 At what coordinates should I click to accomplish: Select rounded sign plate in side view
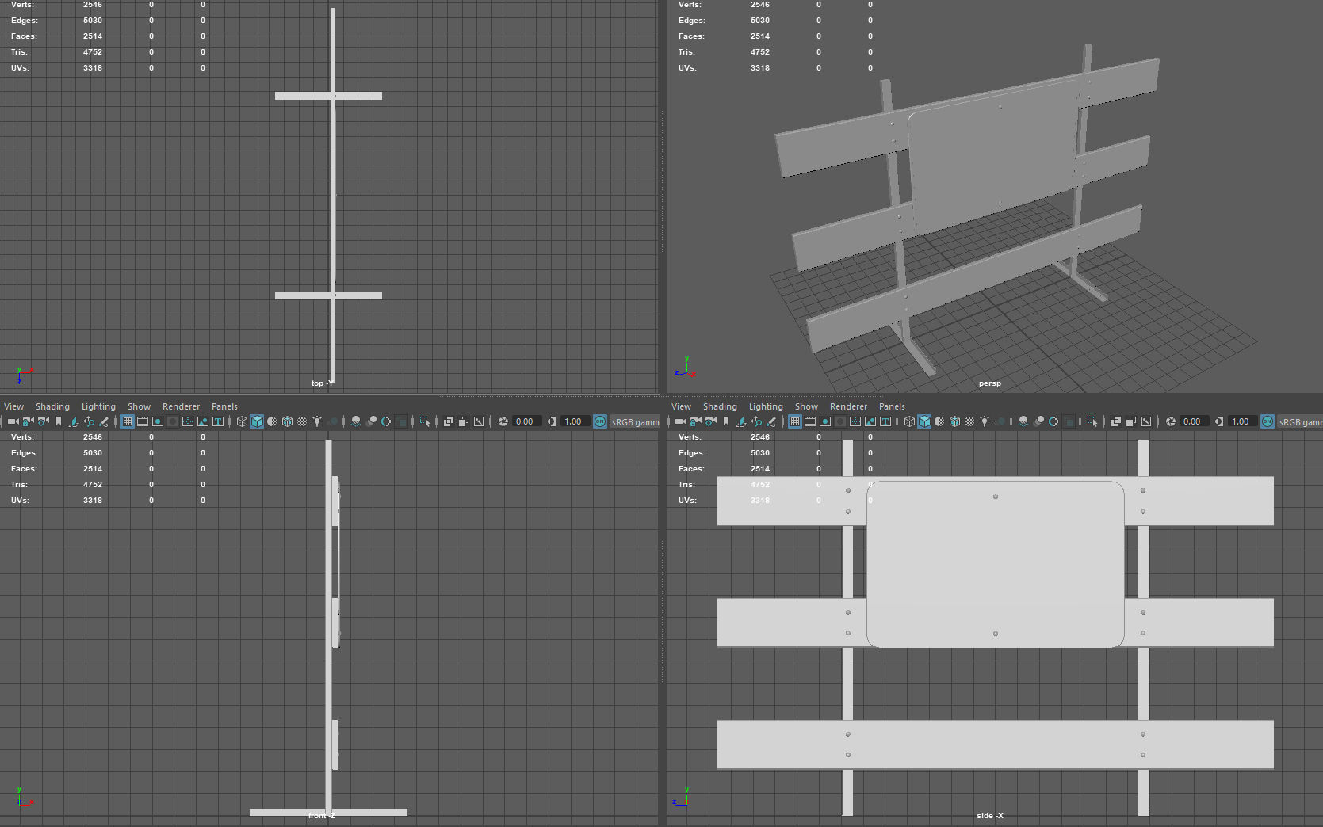coord(996,564)
